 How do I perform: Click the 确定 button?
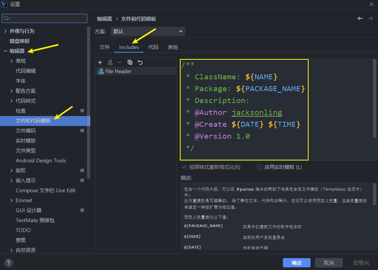pos(296,263)
